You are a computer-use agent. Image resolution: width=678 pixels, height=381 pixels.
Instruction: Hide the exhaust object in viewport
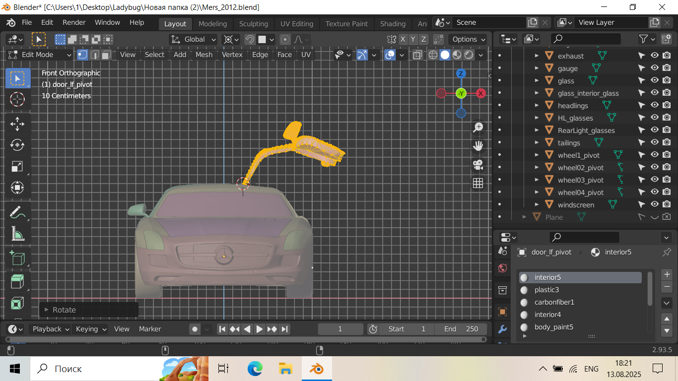coord(655,56)
